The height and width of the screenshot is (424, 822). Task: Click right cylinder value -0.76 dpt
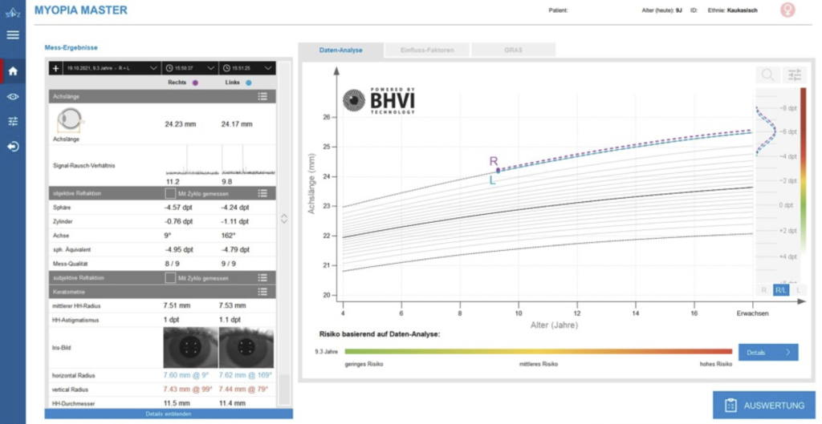181,221
